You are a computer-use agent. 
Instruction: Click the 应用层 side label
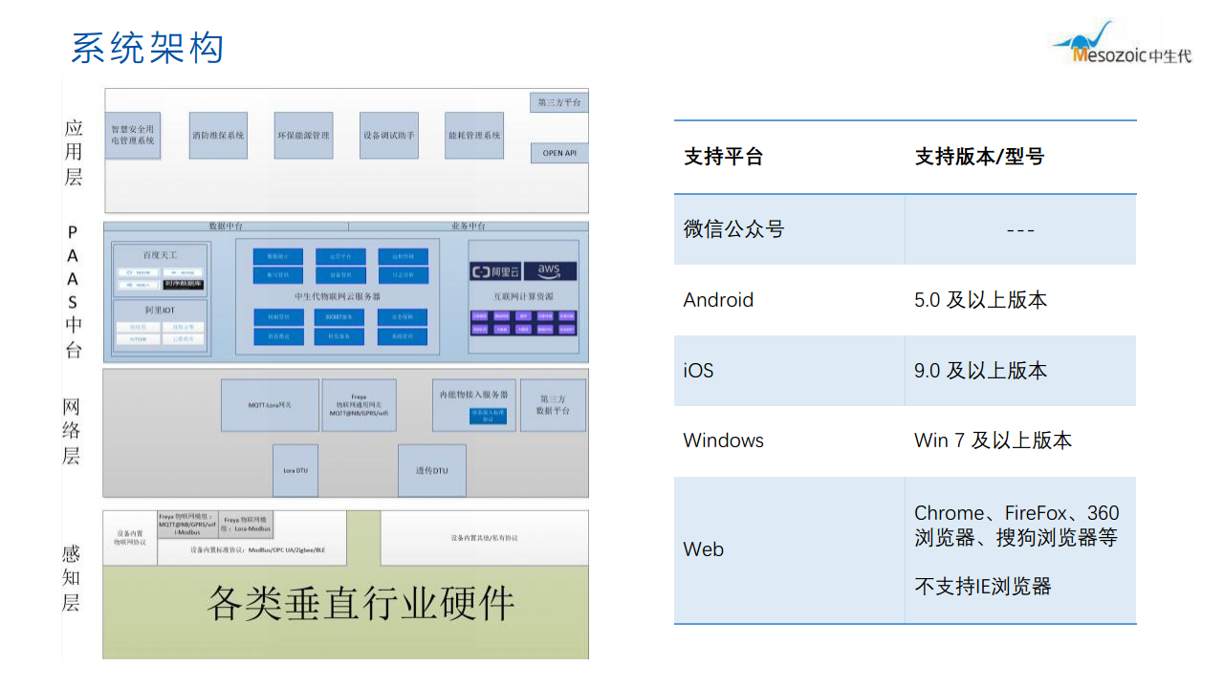[74, 152]
